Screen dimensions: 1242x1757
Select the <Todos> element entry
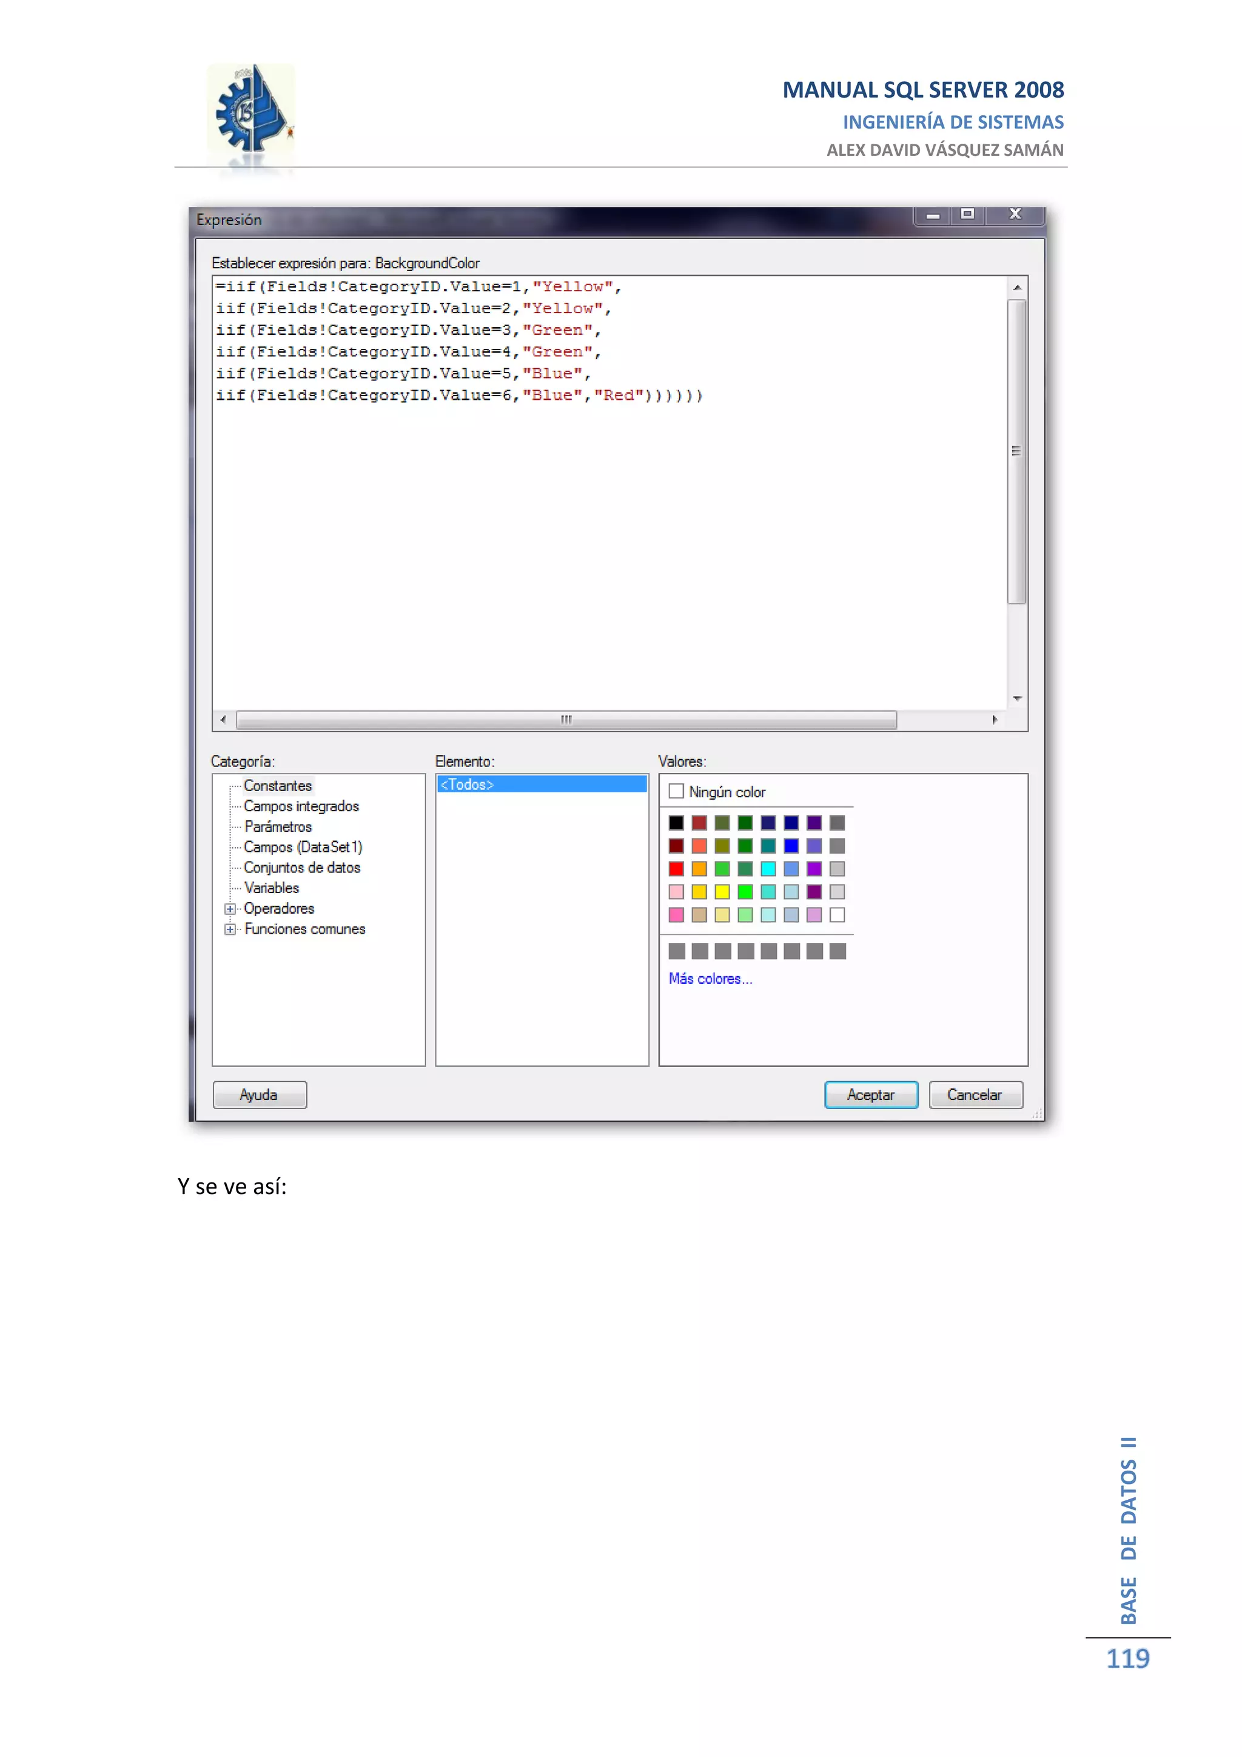pos(542,784)
